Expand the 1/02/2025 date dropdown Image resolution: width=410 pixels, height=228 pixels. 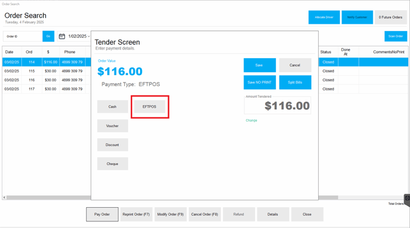click(x=89, y=36)
